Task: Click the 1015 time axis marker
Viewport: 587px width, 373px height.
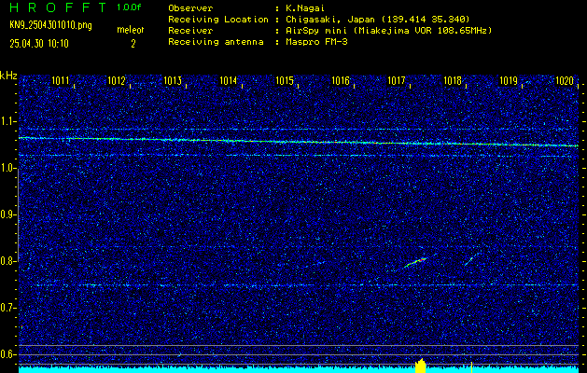Action: pos(285,80)
